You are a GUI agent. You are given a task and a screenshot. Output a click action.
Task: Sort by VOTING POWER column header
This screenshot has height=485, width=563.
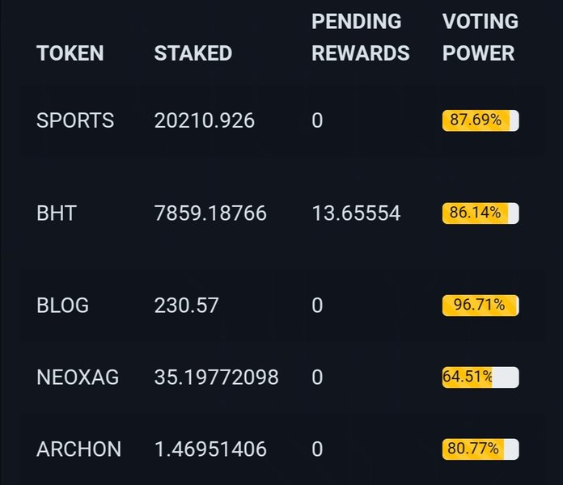(x=480, y=37)
